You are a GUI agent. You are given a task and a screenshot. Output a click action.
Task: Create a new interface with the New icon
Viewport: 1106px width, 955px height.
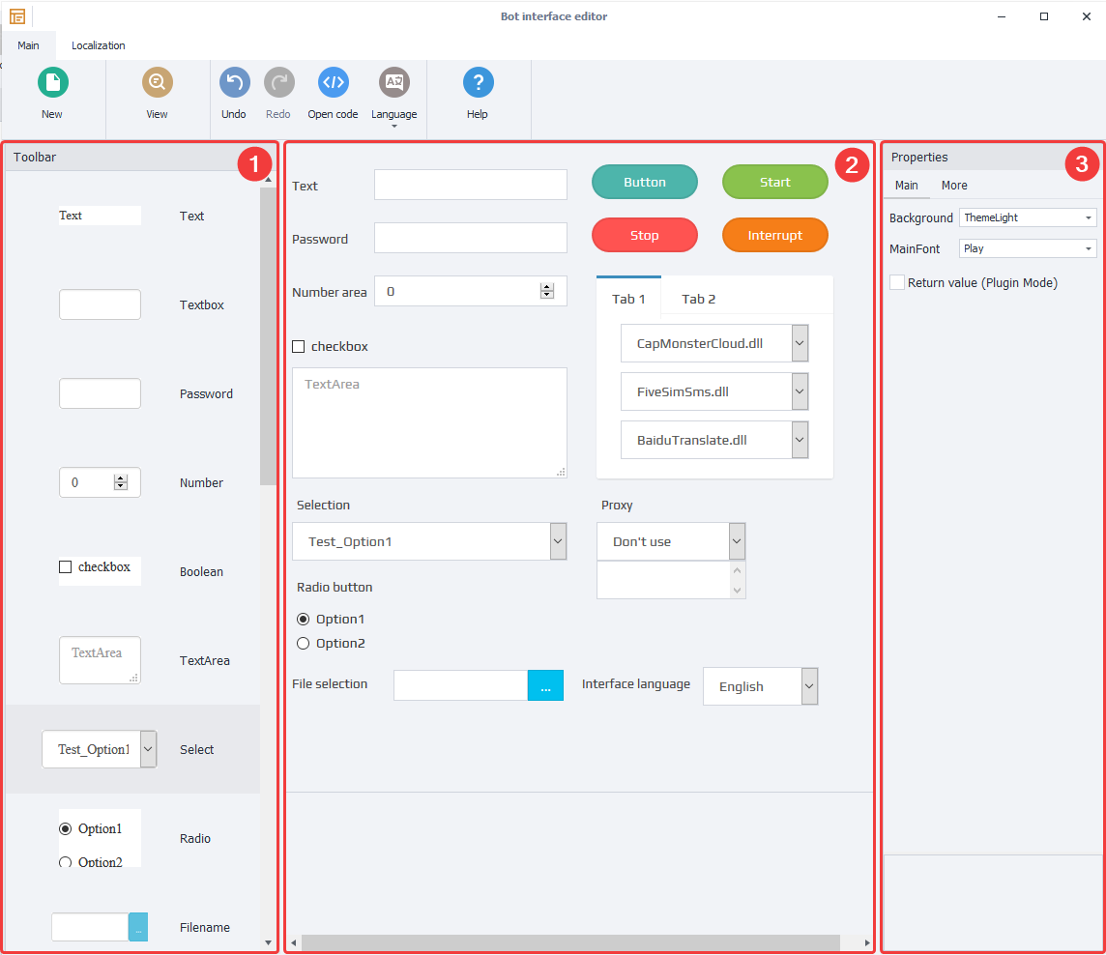52,82
